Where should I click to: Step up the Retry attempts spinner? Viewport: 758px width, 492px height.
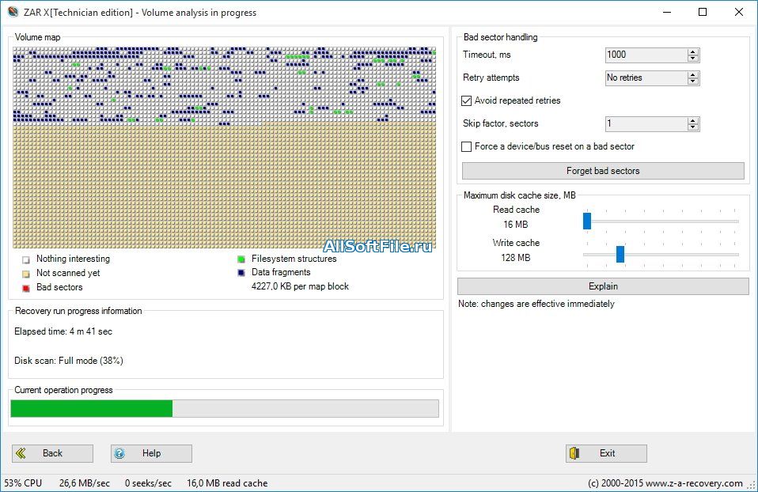coord(693,74)
